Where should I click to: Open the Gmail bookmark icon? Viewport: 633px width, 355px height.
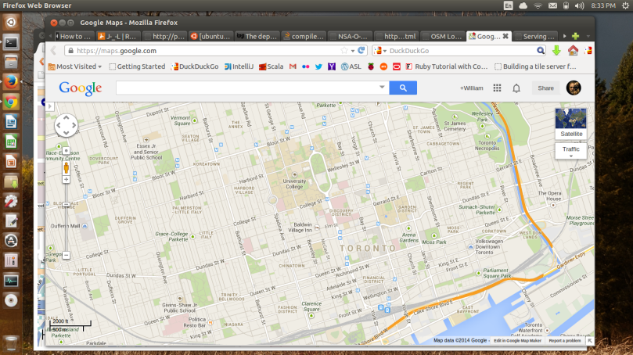293,66
